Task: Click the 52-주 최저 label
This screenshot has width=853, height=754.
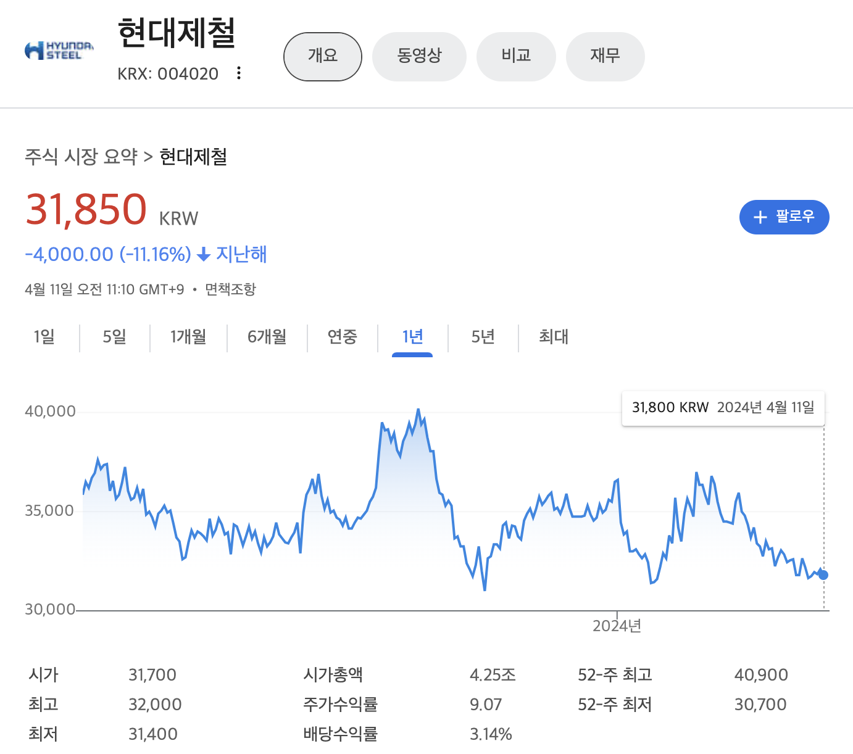Action: 615,705
